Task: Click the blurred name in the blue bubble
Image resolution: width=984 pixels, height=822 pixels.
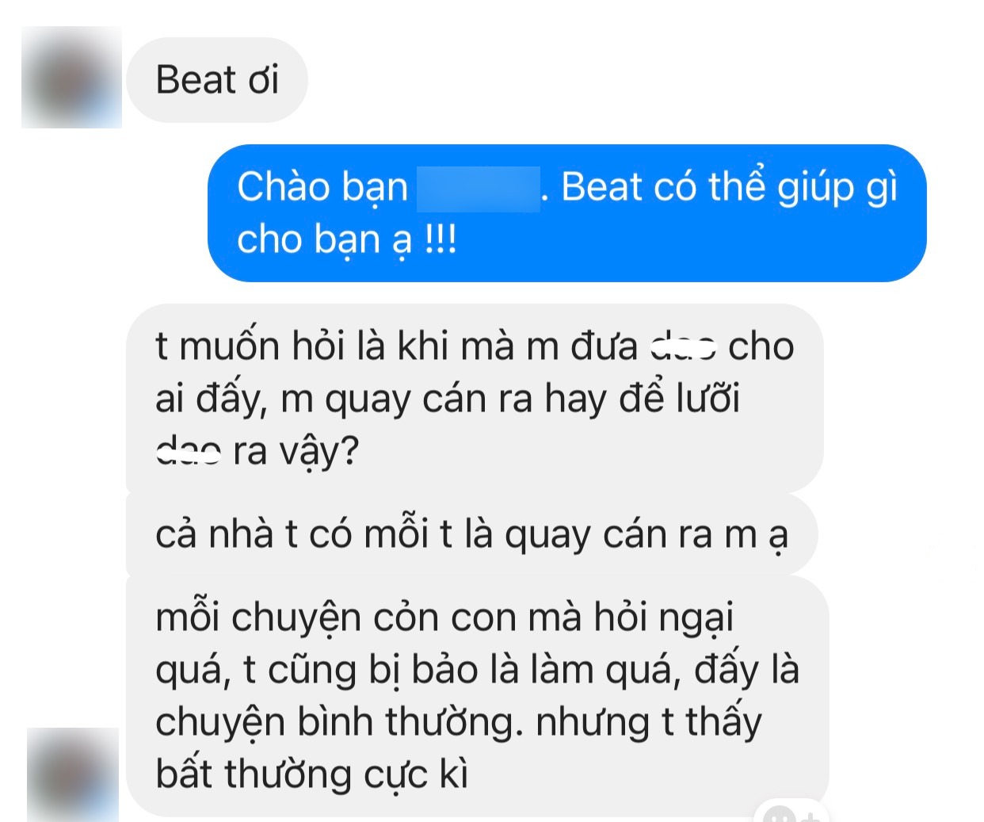Action: tap(478, 189)
